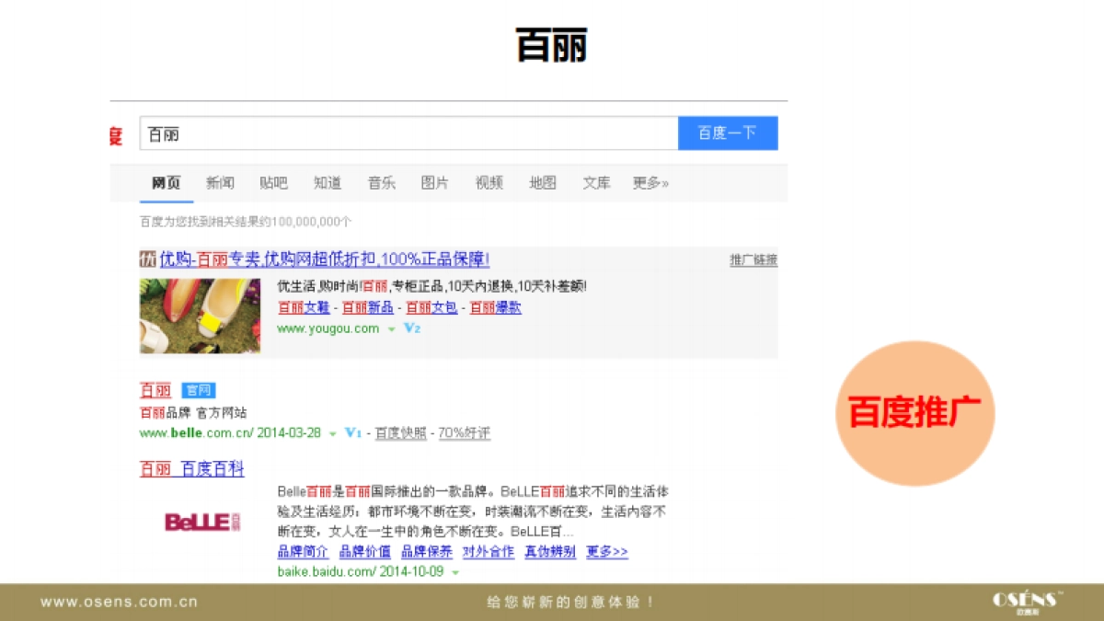The image size is (1104, 621).
Task: Click the partial Baidu logo beside the search box
Action: pos(117,133)
